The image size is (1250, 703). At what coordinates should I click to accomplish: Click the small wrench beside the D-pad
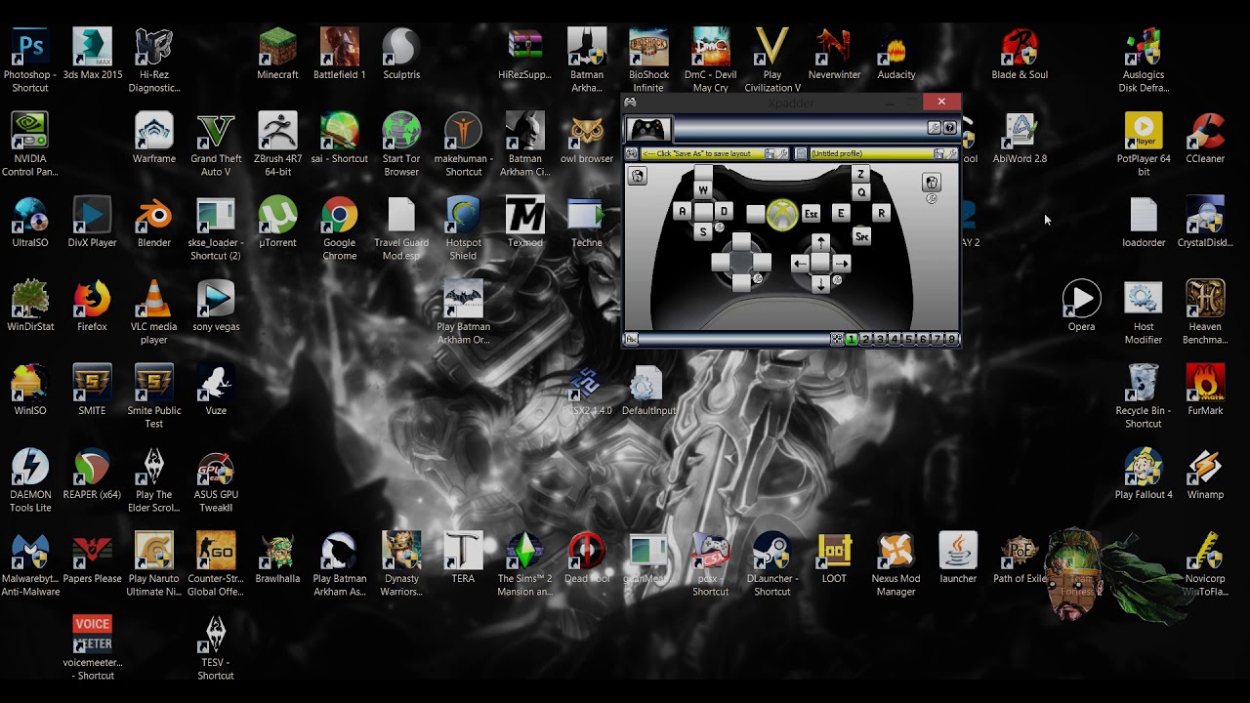point(758,278)
